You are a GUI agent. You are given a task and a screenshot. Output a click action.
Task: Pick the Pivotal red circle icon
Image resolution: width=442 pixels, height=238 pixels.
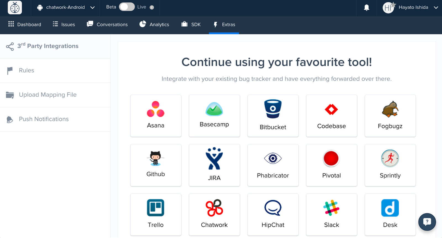click(x=331, y=158)
